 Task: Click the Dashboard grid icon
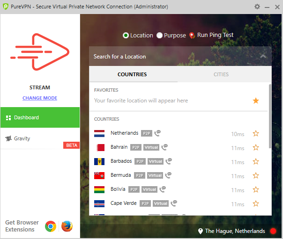(x=8, y=118)
